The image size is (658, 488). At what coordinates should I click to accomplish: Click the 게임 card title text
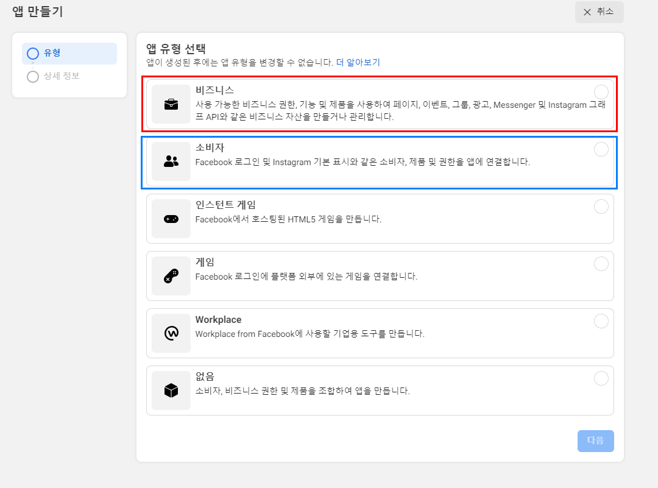[x=205, y=262]
